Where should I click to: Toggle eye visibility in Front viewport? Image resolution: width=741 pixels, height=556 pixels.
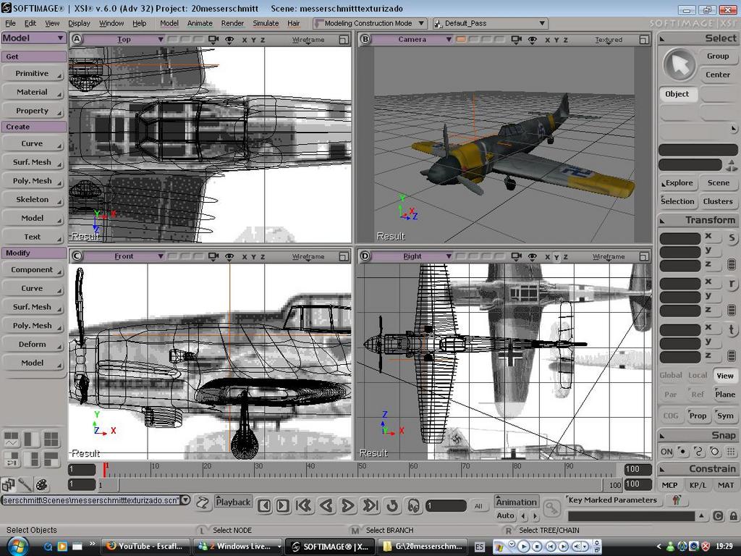click(229, 257)
